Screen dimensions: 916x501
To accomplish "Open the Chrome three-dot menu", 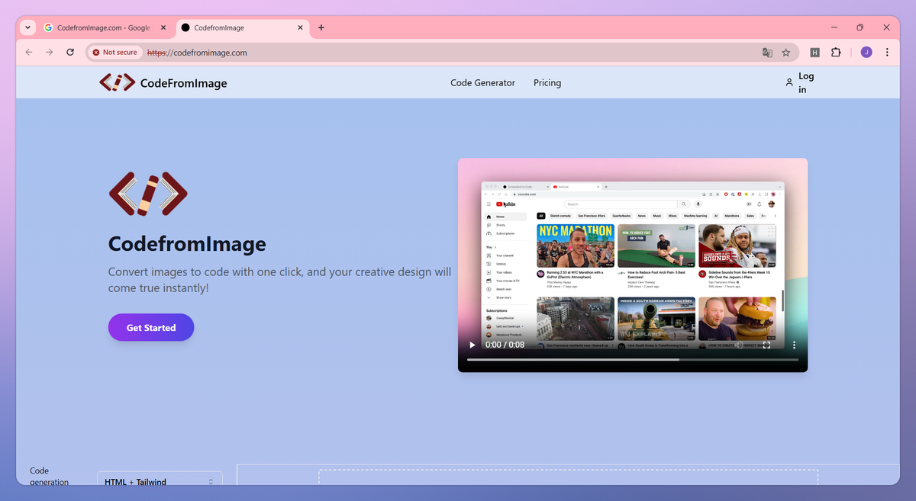I will [x=887, y=53].
